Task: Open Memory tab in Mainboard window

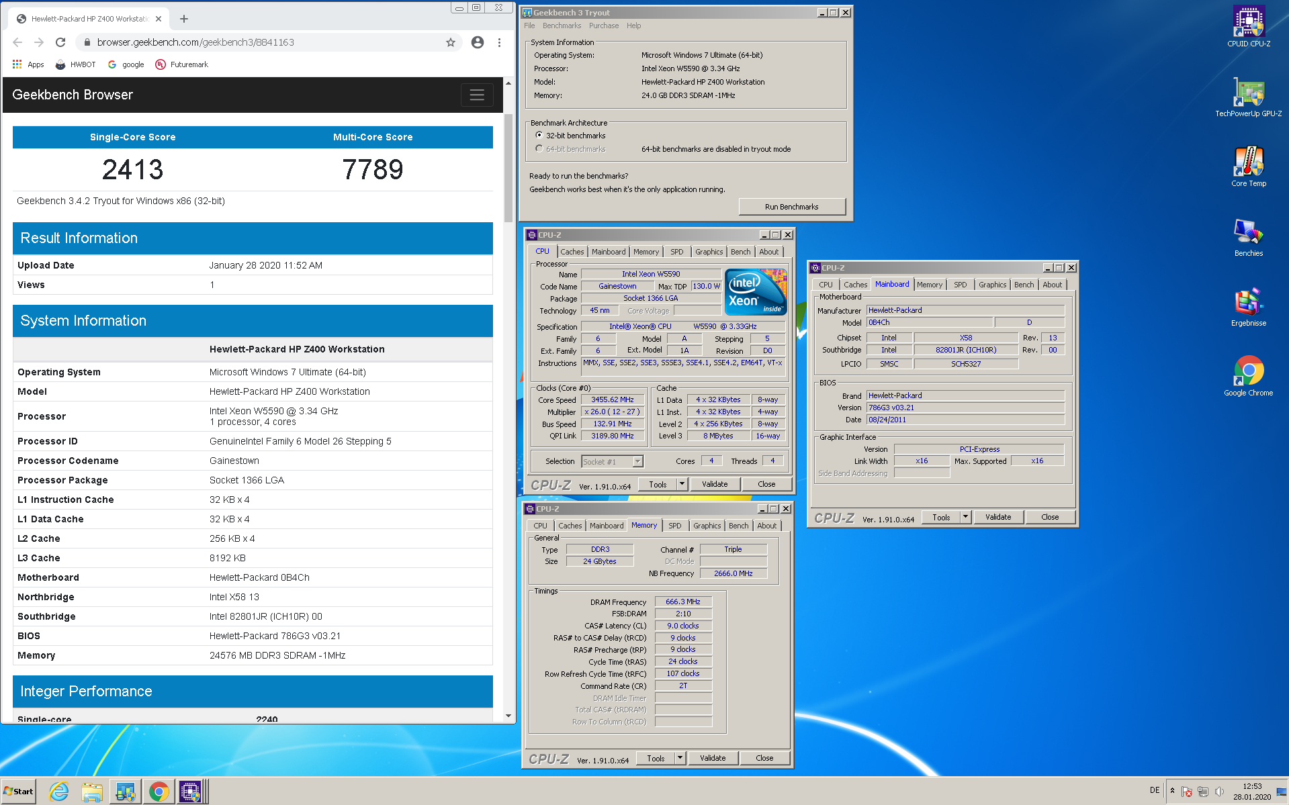Action: (x=930, y=285)
